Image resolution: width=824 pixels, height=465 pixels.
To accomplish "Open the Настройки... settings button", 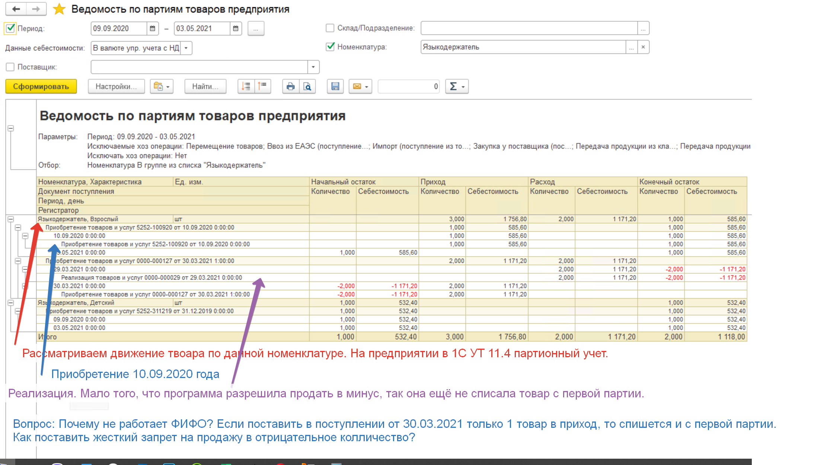I will [x=116, y=87].
